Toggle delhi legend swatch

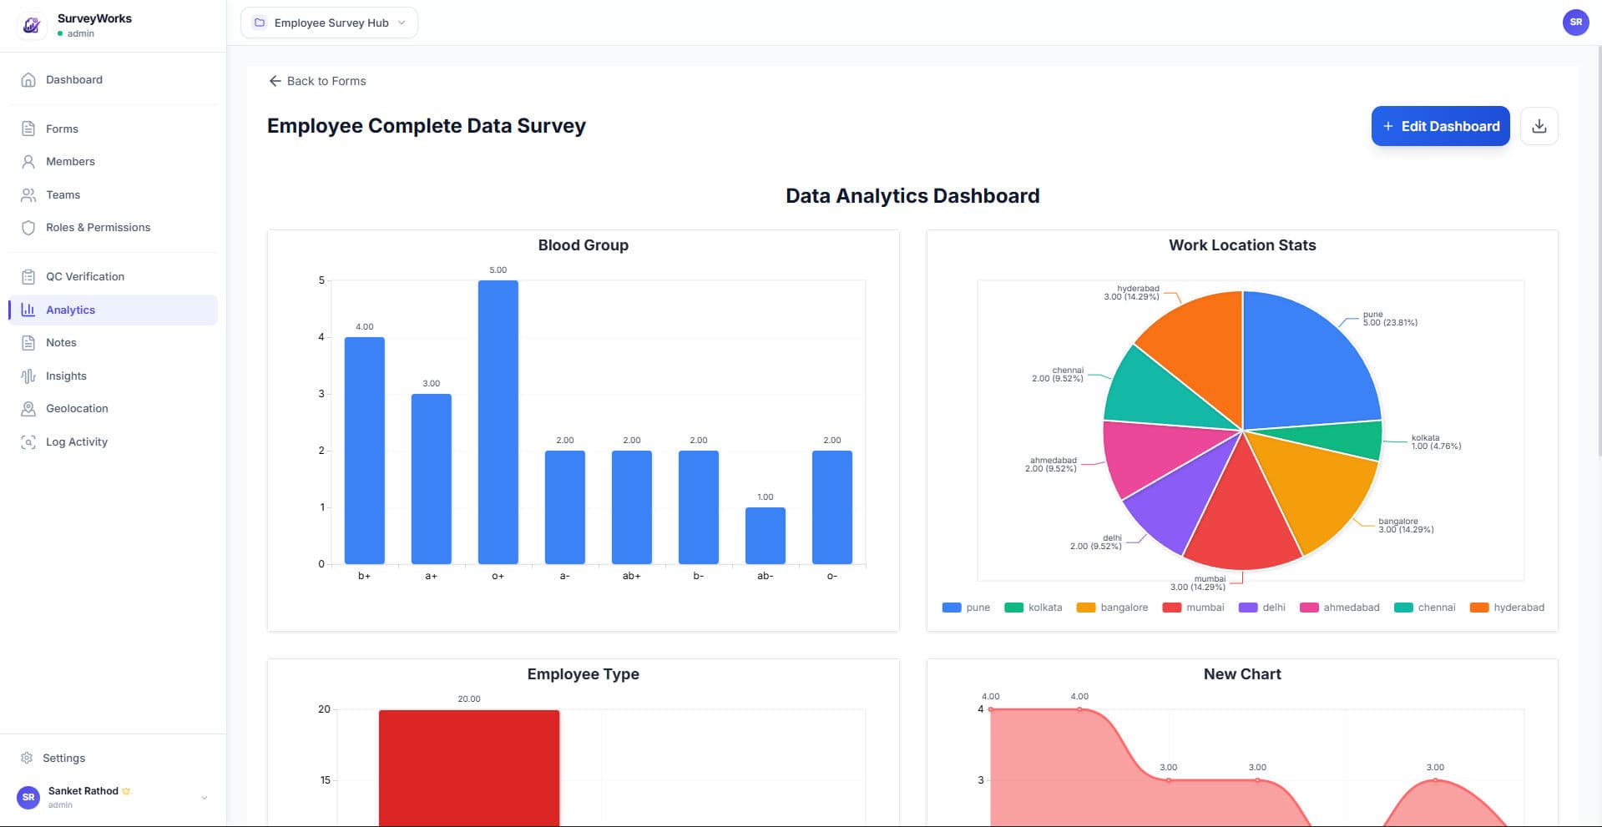(x=1248, y=608)
